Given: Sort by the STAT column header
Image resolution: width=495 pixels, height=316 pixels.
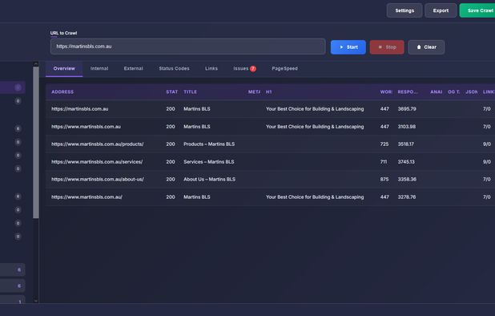Looking at the screenshot, I should point(171,92).
